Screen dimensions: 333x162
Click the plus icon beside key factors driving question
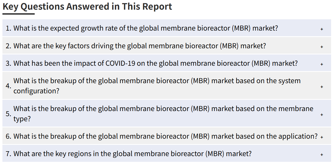point(322,46)
